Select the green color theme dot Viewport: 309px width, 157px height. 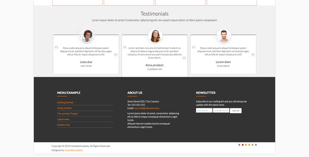point(249,145)
